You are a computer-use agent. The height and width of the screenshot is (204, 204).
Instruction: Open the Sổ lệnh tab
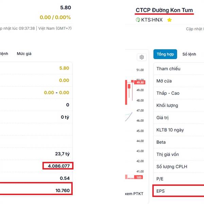(189, 54)
